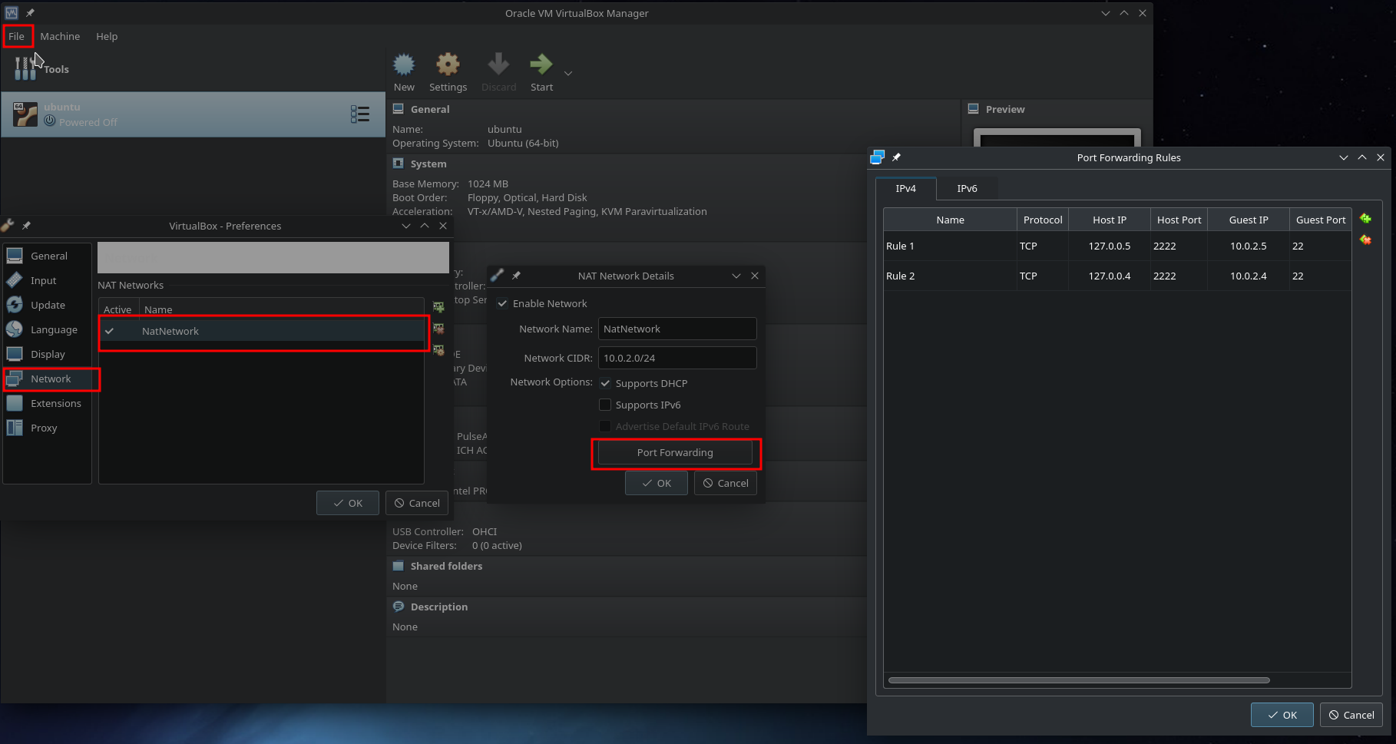Select Extensions in Preferences sidebar
1396x744 pixels.
pos(48,403)
